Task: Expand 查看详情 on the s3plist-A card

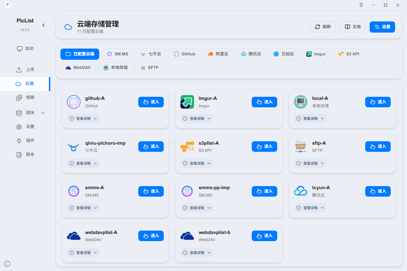Action: (197, 163)
